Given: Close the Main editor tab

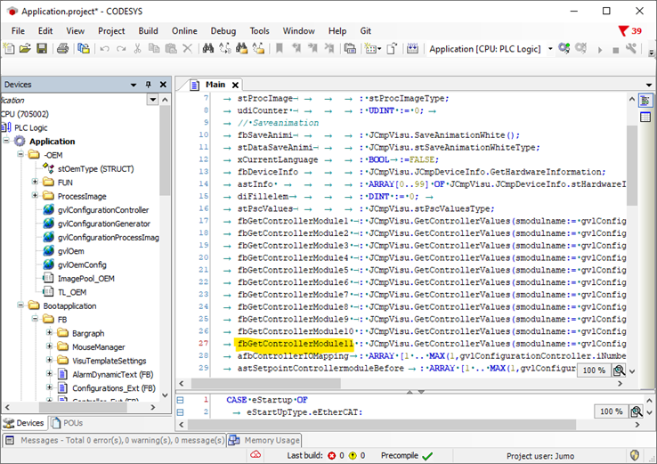Looking at the screenshot, I should pos(236,84).
